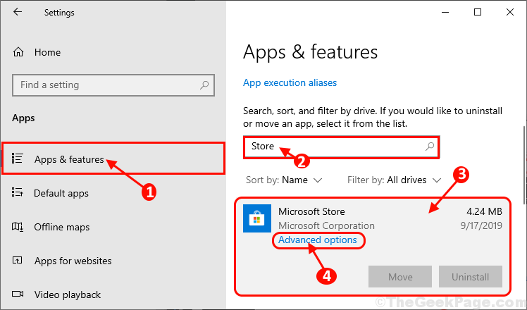Select the Microsoft Store app name text
Image resolution: width=527 pixels, height=310 pixels.
pyautogui.click(x=311, y=211)
